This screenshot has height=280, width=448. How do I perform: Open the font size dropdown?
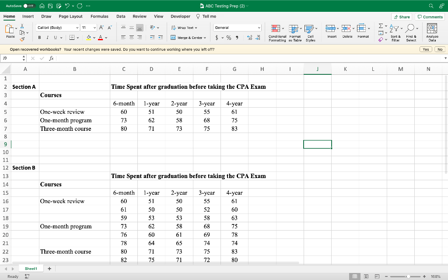(x=94, y=28)
